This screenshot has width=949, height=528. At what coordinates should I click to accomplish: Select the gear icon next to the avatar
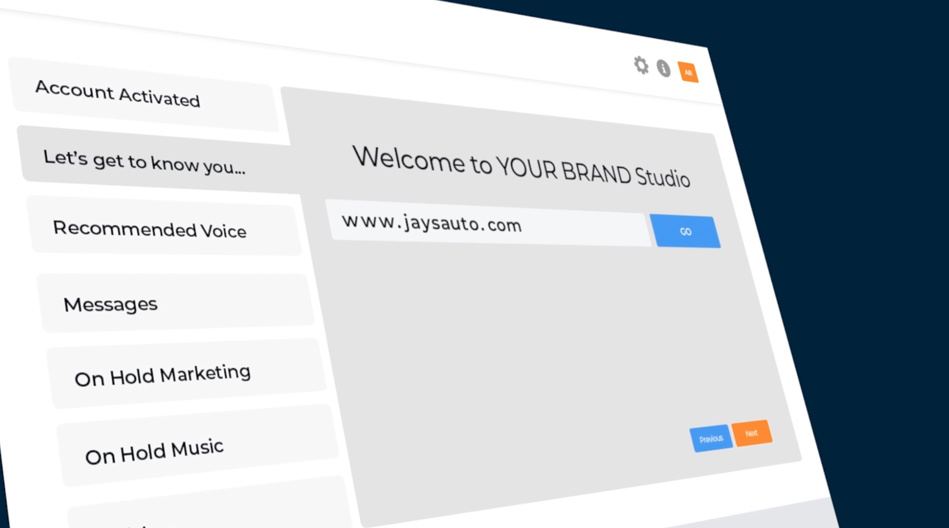pos(641,65)
